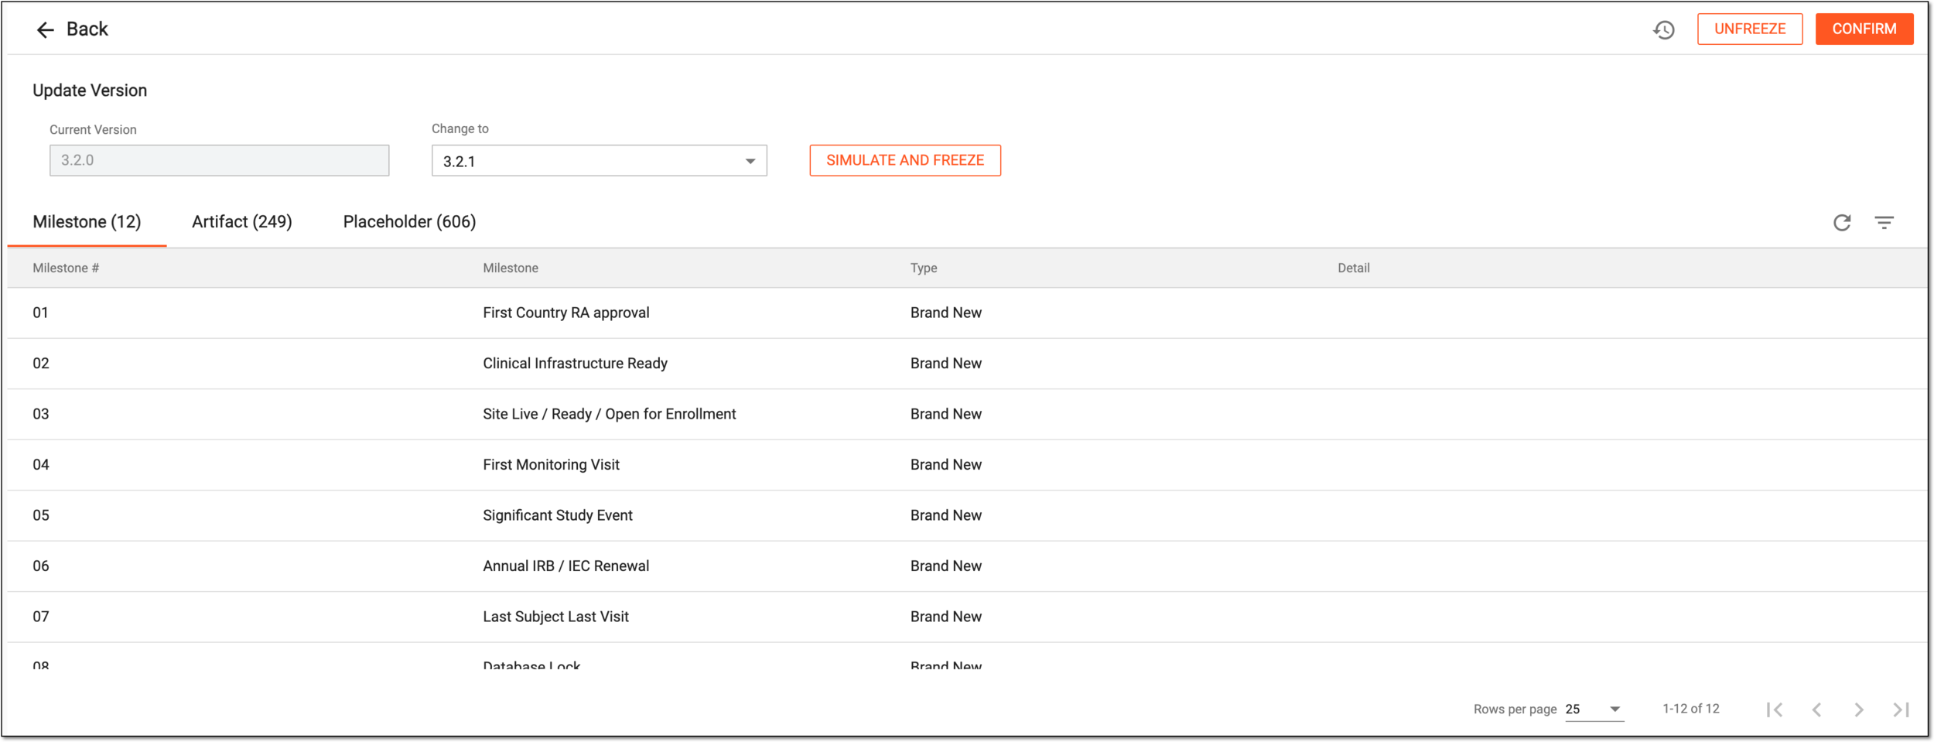Open the table filter icon
Viewport: 1934px width, 742px height.
point(1884,223)
